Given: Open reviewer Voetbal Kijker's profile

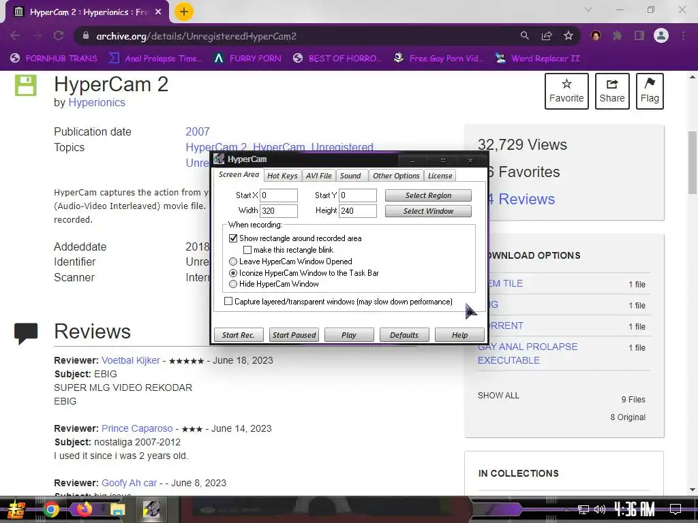Looking at the screenshot, I should [130, 360].
